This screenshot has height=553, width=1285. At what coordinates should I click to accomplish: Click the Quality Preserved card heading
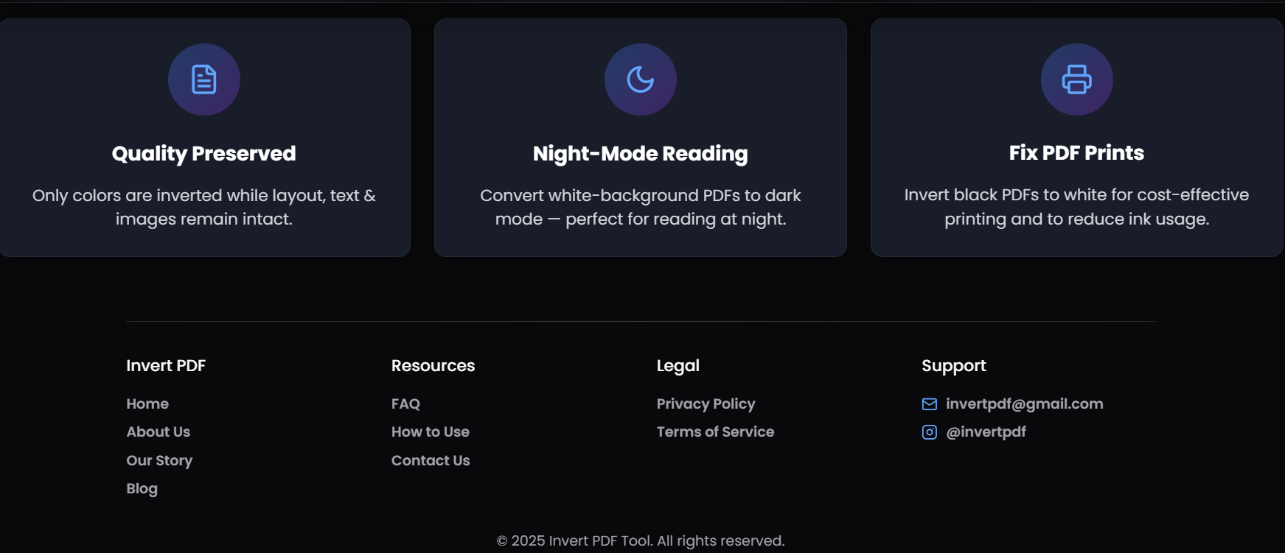204,153
